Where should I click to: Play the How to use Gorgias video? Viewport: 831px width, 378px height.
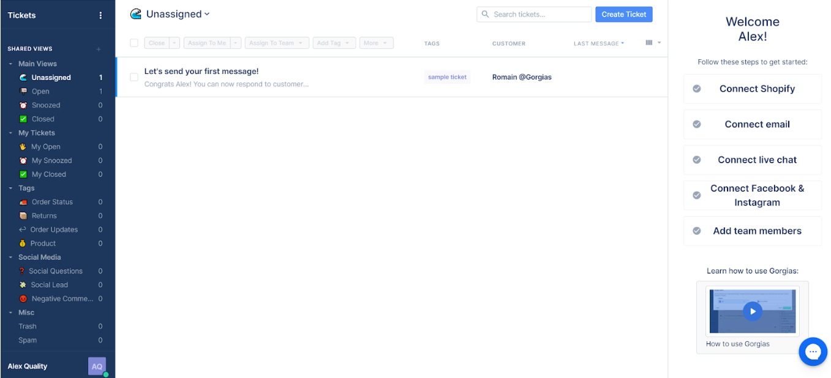click(x=752, y=311)
